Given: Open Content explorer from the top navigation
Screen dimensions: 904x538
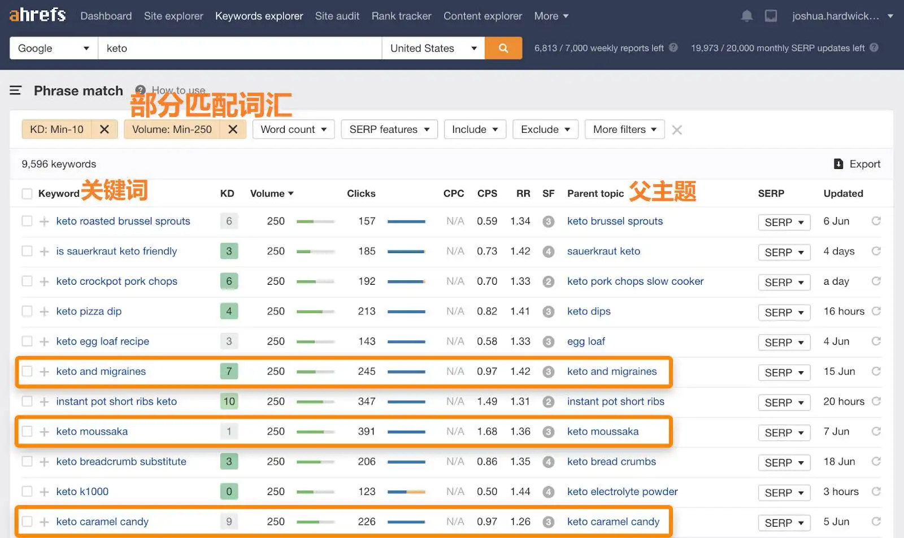Looking at the screenshot, I should pyautogui.click(x=483, y=16).
